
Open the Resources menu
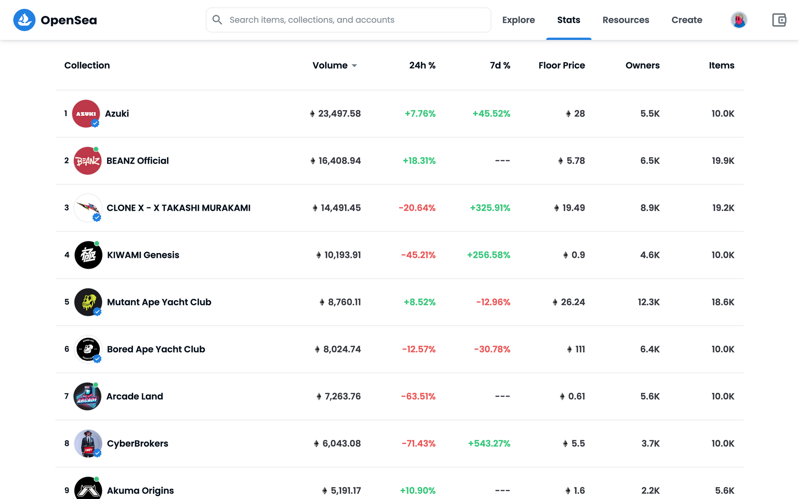point(626,20)
